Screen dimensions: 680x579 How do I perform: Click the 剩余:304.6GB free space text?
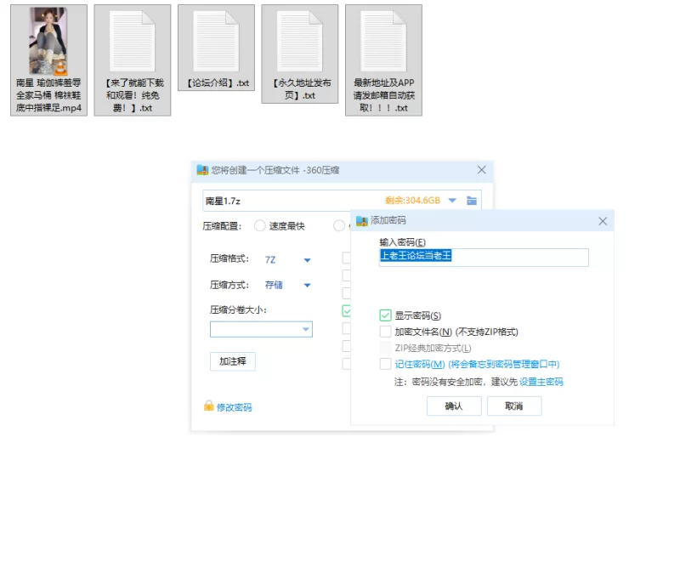tap(412, 201)
